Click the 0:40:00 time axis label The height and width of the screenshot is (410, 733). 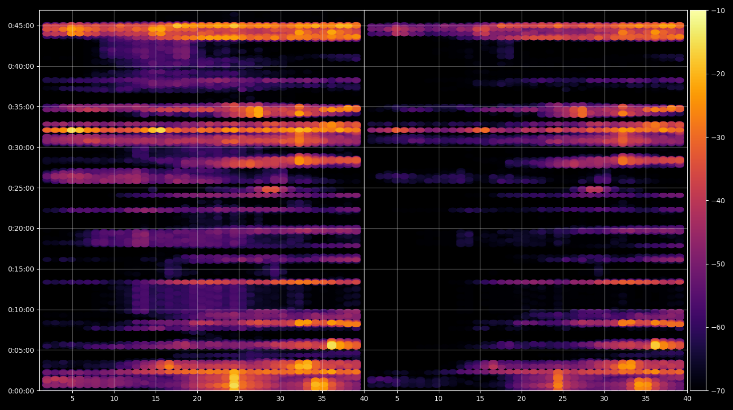pyautogui.click(x=21, y=66)
